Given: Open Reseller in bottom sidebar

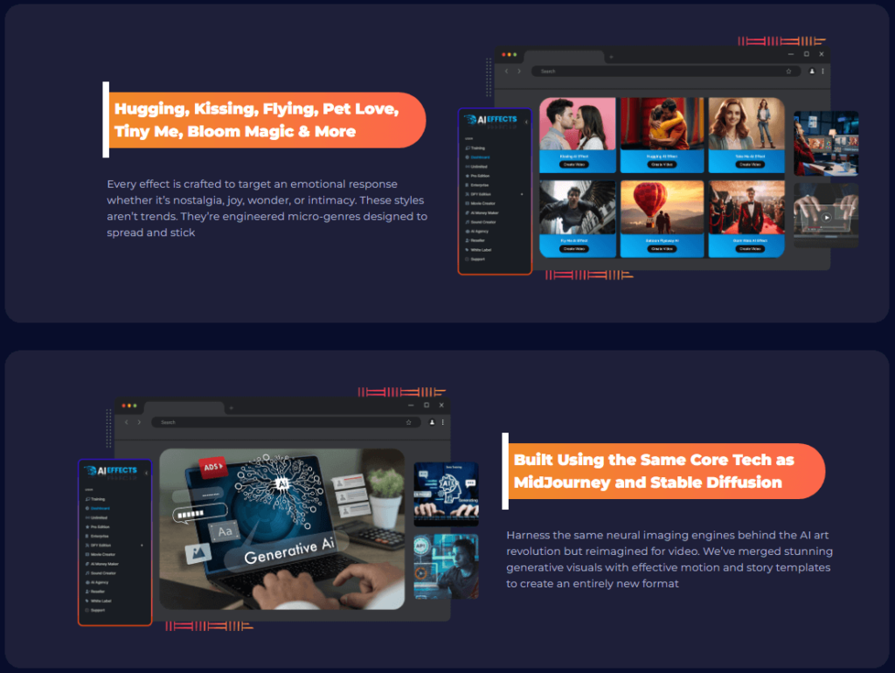Looking at the screenshot, I should tap(95, 592).
